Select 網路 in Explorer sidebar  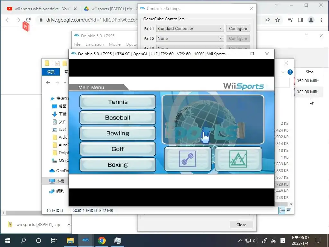pos(56,191)
